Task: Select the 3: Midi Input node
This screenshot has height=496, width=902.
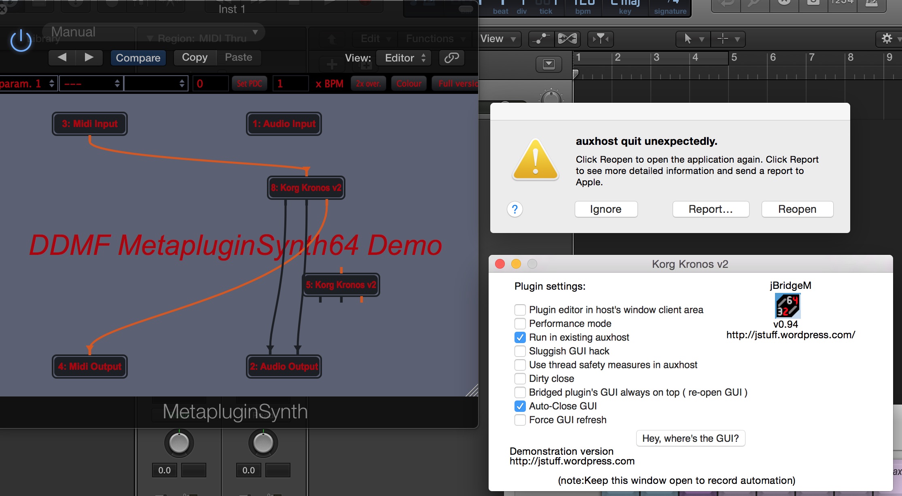Action: [90, 124]
